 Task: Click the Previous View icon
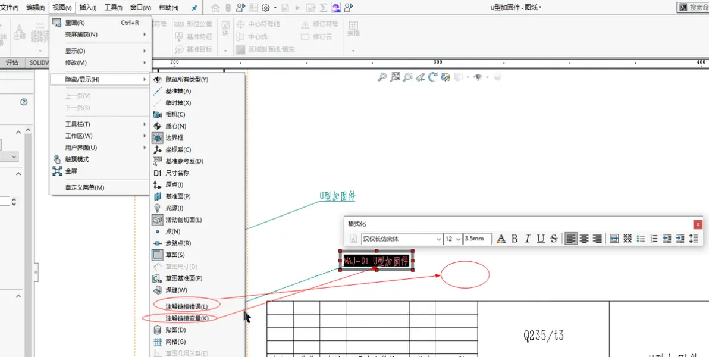tap(421, 77)
